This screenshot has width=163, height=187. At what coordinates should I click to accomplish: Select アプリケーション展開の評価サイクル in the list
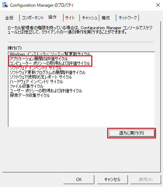pyautogui.click(x=39, y=59)
